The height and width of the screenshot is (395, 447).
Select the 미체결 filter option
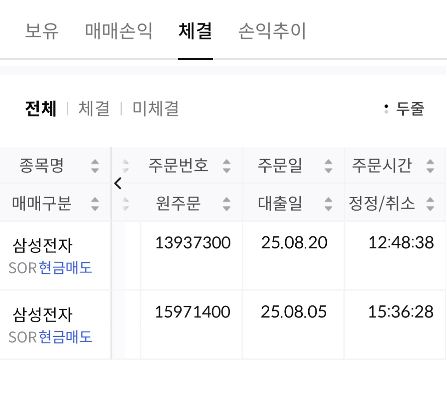155,109
